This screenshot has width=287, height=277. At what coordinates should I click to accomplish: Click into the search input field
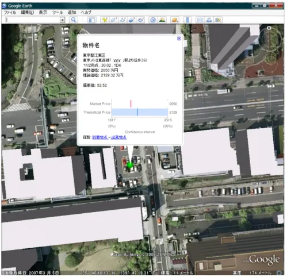tap(33, 20)
